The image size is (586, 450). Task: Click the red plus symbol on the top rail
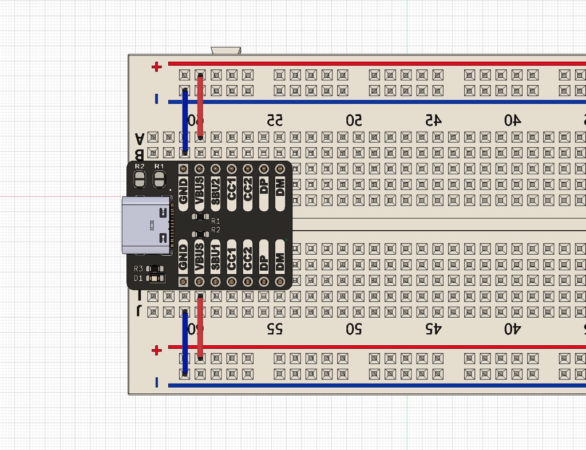(x=156, y=67)
